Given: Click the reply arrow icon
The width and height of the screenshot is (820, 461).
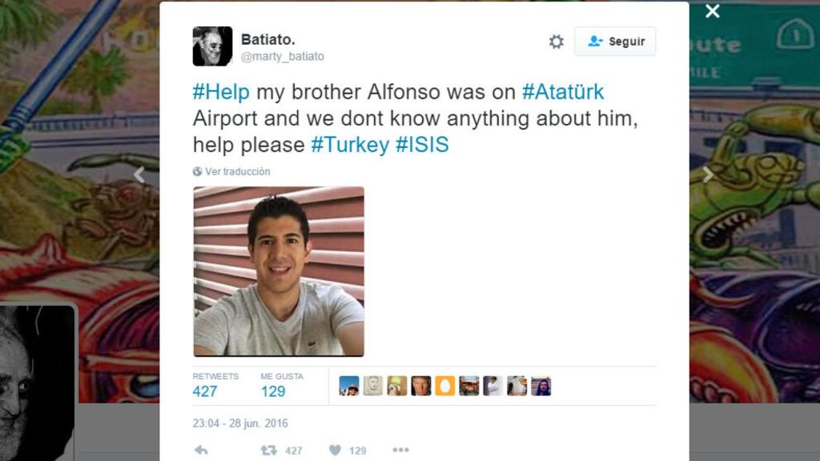Looking at the screenshot, I should [x=201, y=450].
